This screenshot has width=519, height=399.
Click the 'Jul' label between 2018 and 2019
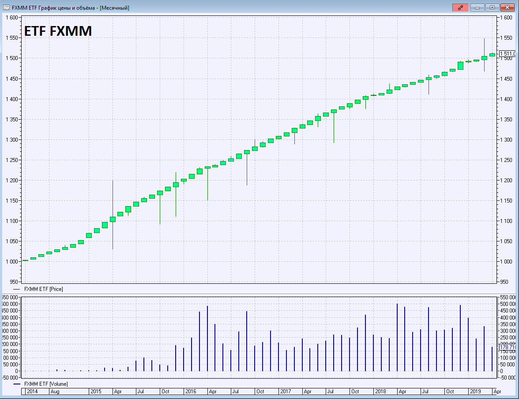tap(425, 391)
